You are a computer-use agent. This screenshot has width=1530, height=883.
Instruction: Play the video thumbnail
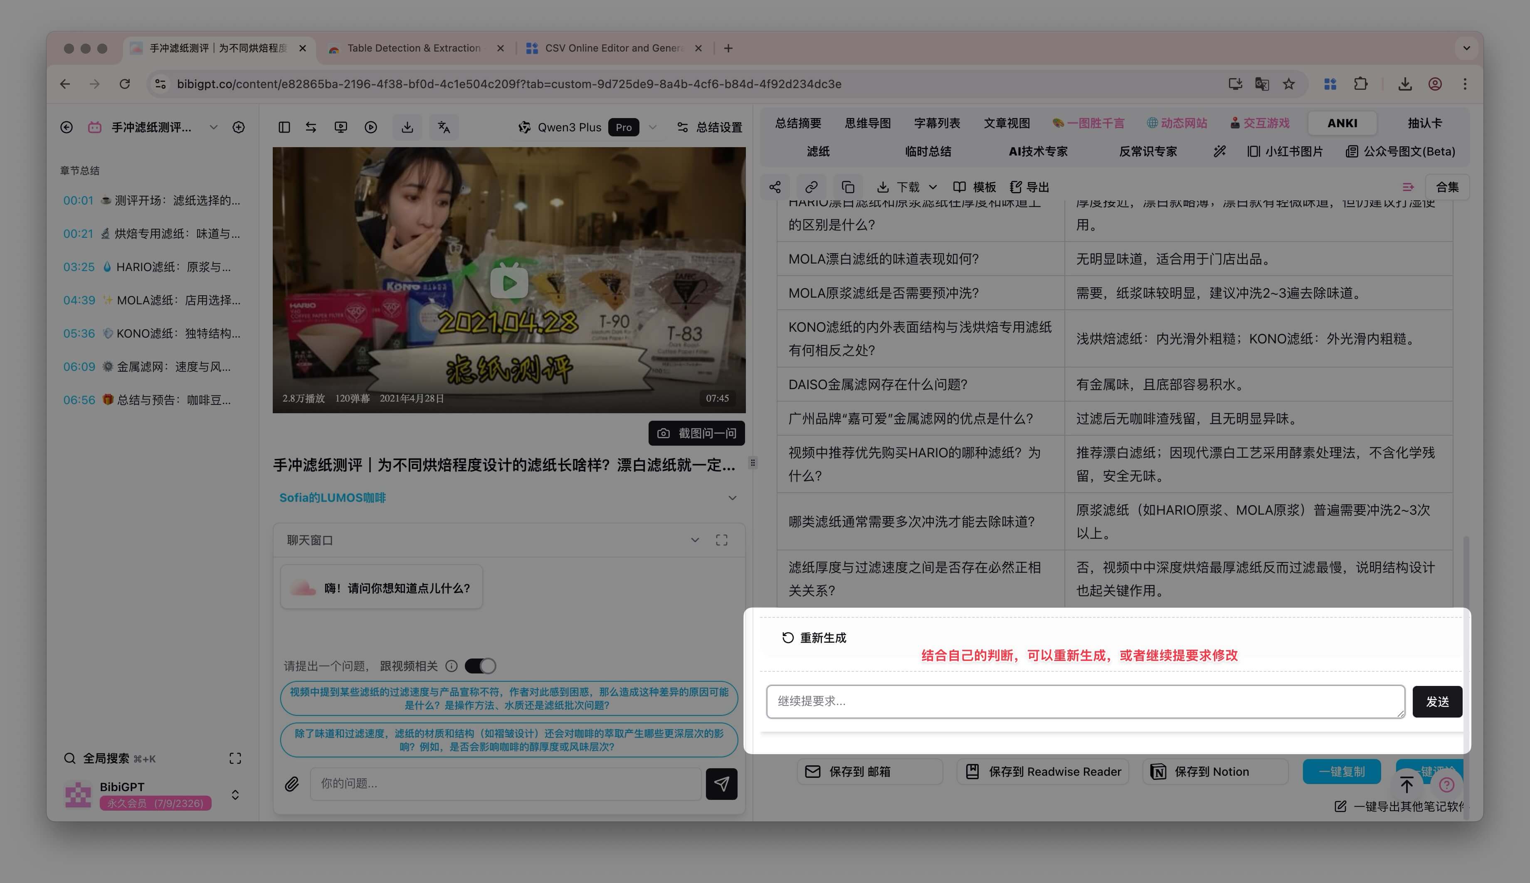click(x=509, y=282)
